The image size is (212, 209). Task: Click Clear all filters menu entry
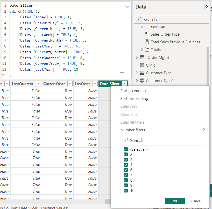coord(132,122)
